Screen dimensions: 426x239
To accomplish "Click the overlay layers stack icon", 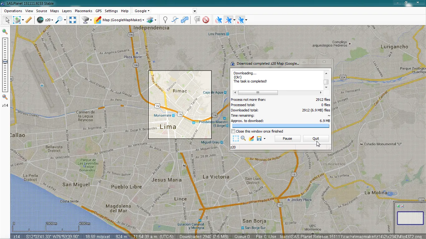I will [x=150, y=20].
